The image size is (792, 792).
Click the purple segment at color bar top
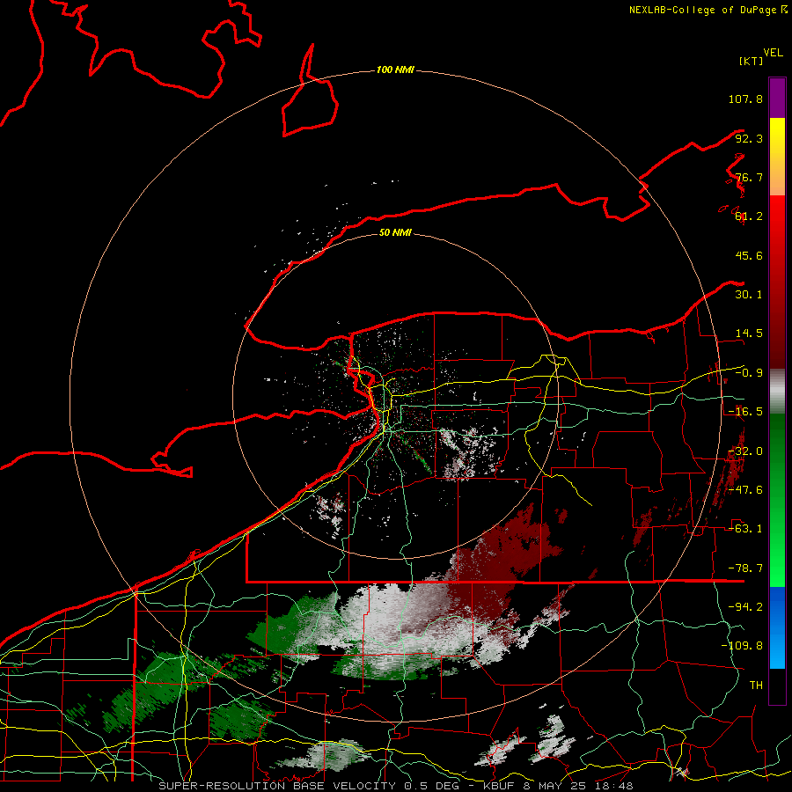tap(777, 98)
